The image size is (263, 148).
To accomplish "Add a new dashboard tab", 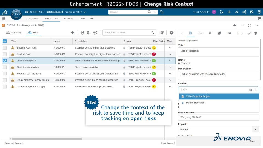I will [x=92, y=18].
